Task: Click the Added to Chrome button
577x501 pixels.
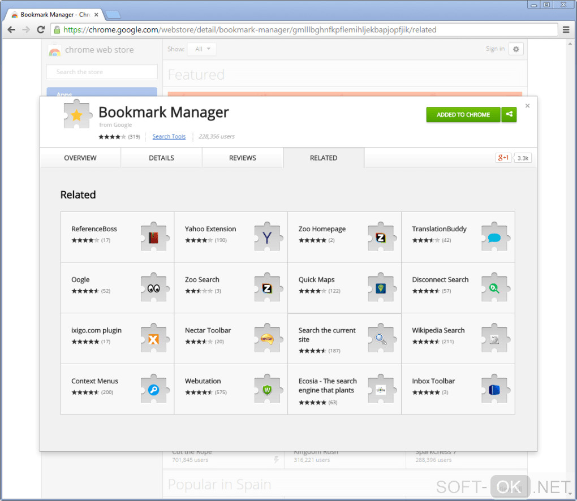Action: click(x=463, y=114)
